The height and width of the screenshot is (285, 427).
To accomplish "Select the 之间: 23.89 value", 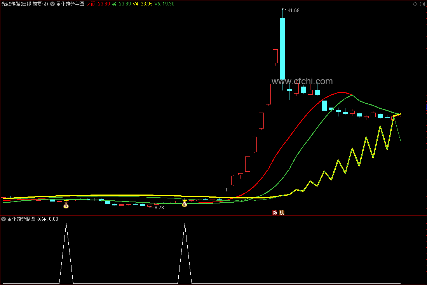I will [98, 4].
